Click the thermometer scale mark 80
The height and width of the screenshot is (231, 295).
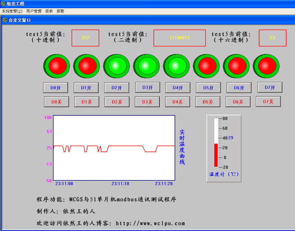pyautogui.click(x=225, y=119)
